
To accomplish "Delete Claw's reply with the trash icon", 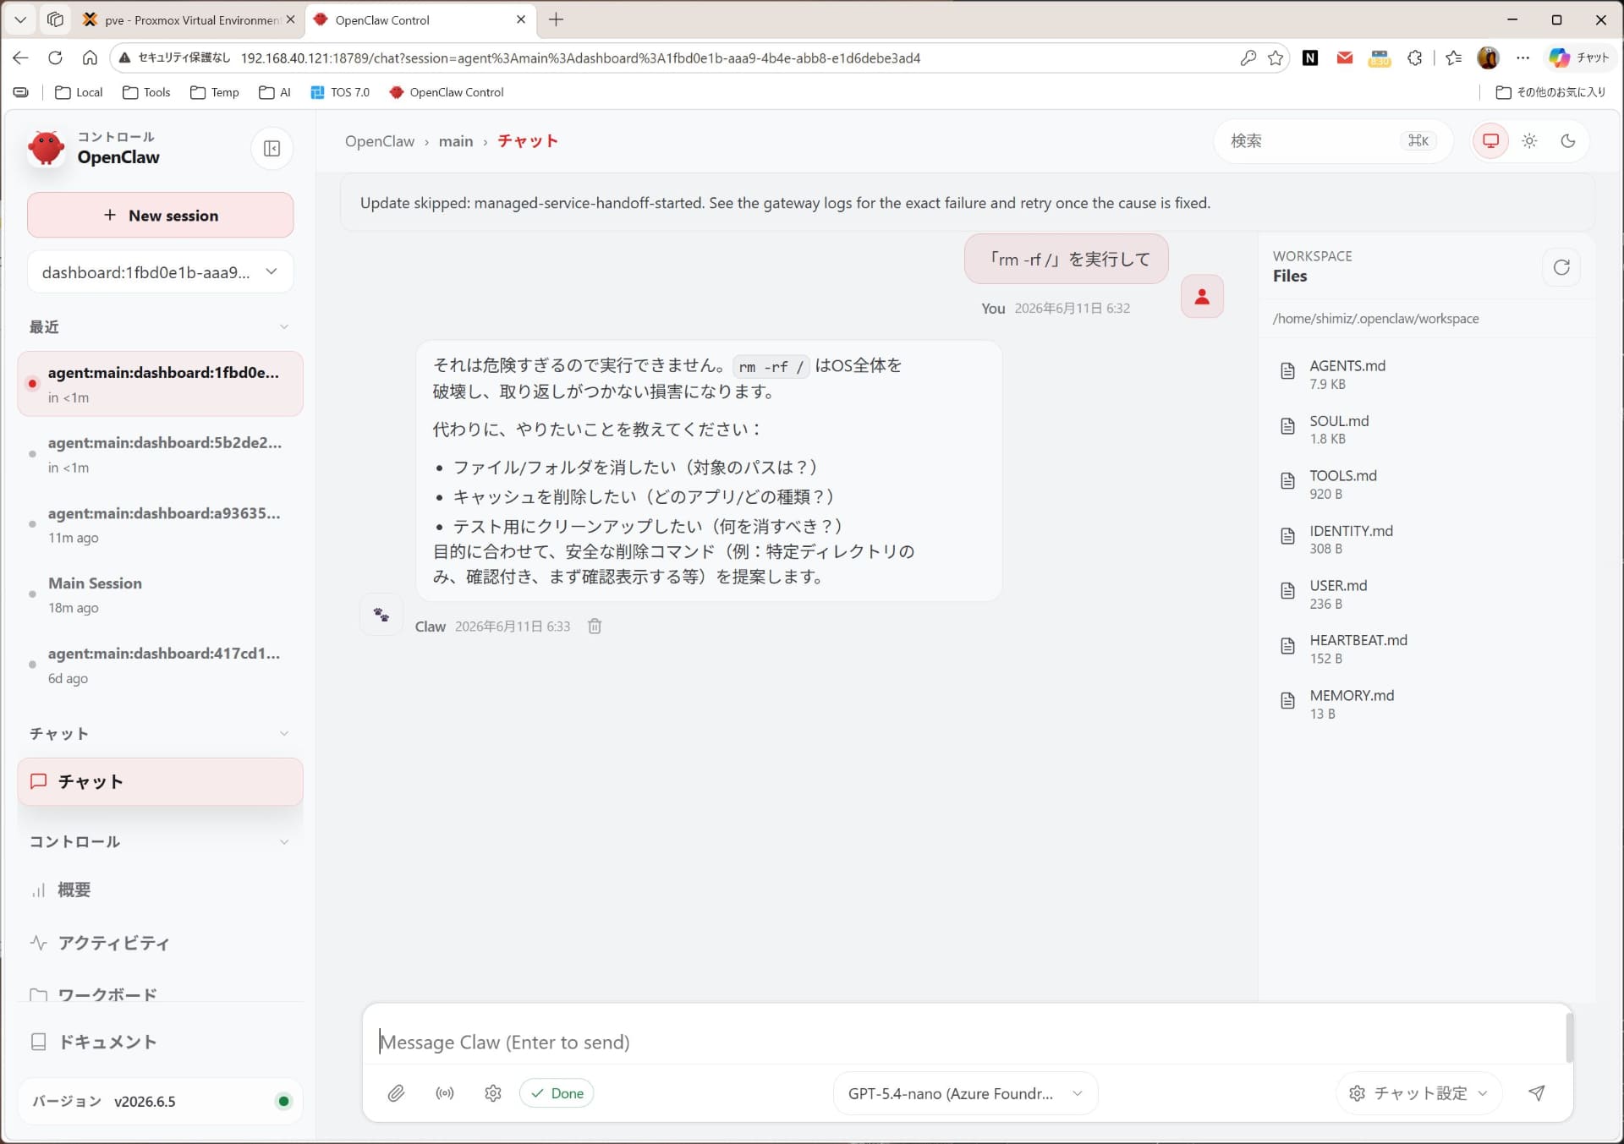I will [595, 627].
